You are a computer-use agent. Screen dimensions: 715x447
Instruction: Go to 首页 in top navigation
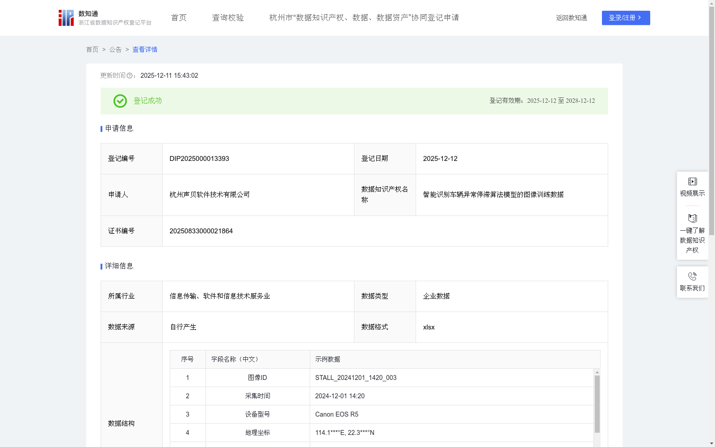[179, 18]
